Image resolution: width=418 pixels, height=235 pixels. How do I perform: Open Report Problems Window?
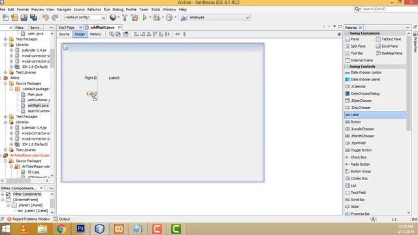(28, 219)
